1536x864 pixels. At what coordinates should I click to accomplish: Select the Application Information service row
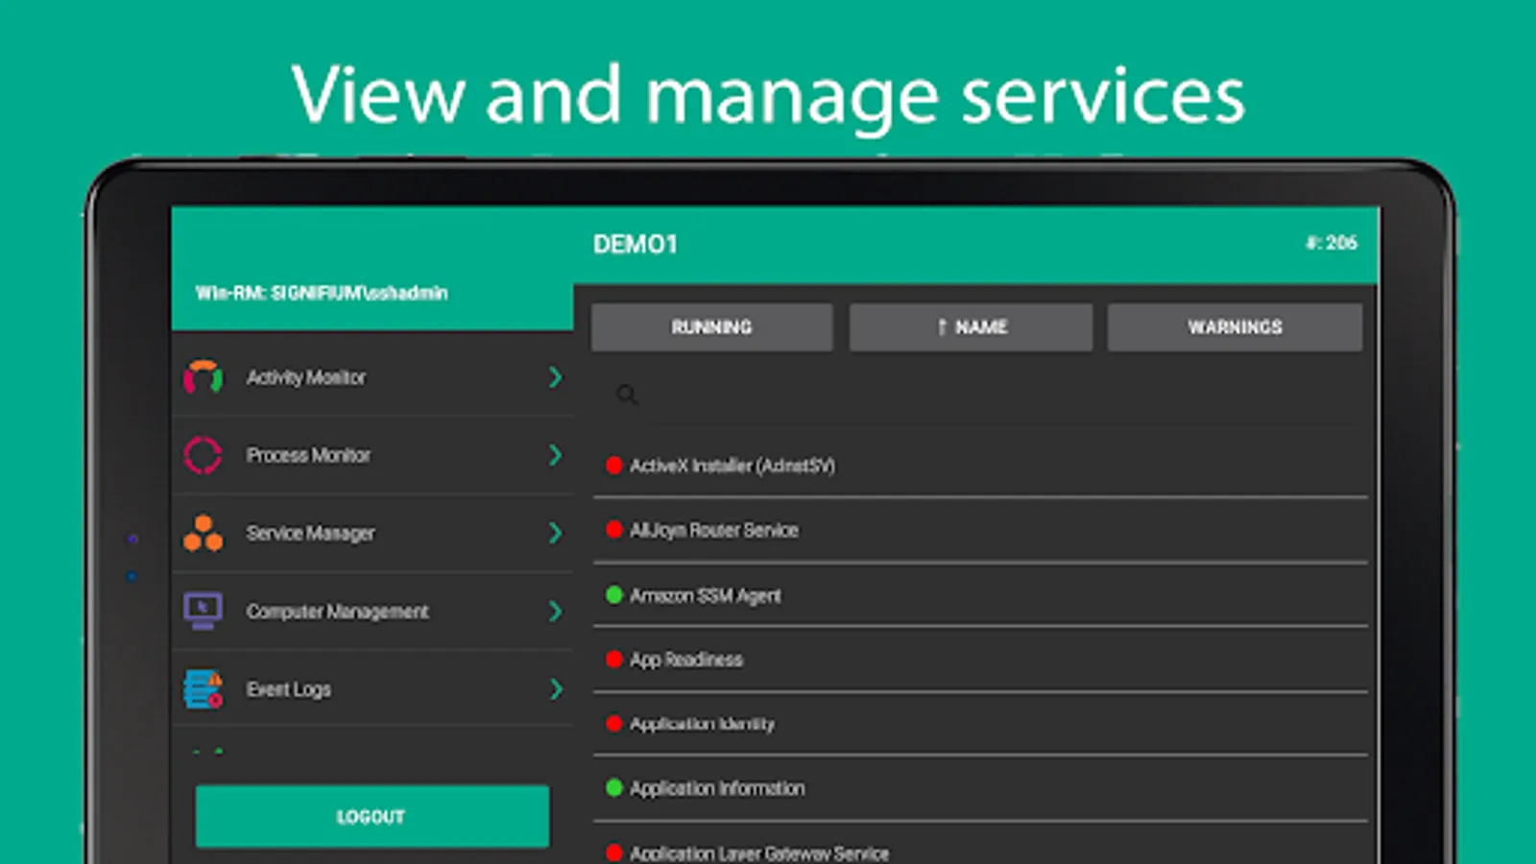coord(717,788)
